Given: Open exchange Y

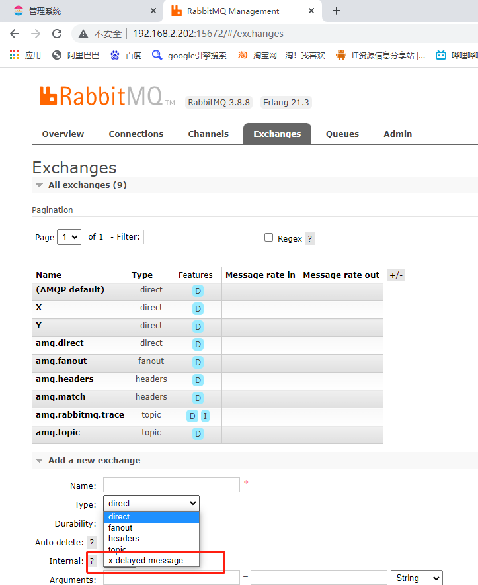Looking at the screenshot, I should click(x=38, y=326).
